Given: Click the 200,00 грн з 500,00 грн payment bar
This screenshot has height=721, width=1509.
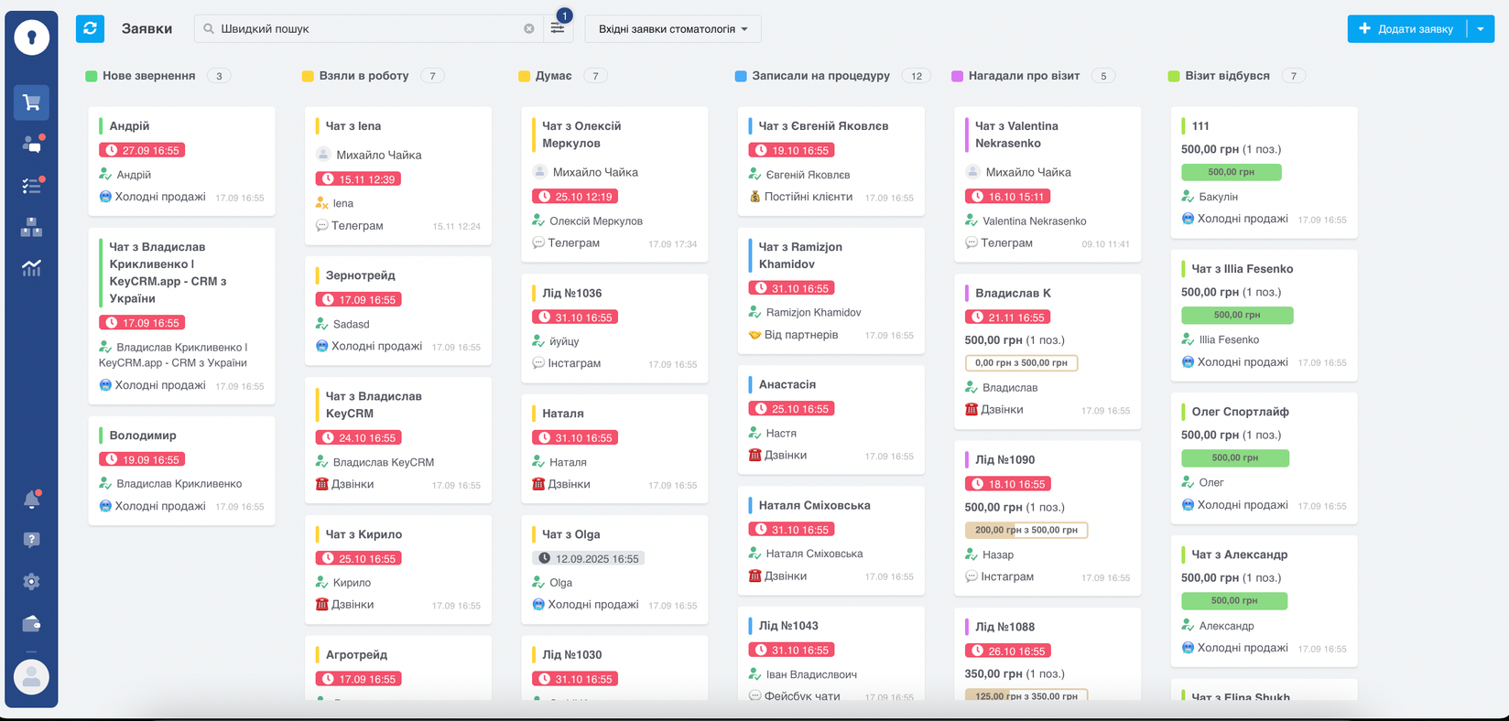Looking at the screenshot, I should [x=1026, y=530].
